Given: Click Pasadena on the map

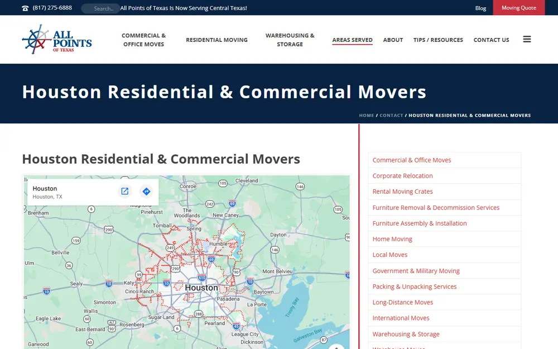Looking at the screenshot, I should pos(228,299).
